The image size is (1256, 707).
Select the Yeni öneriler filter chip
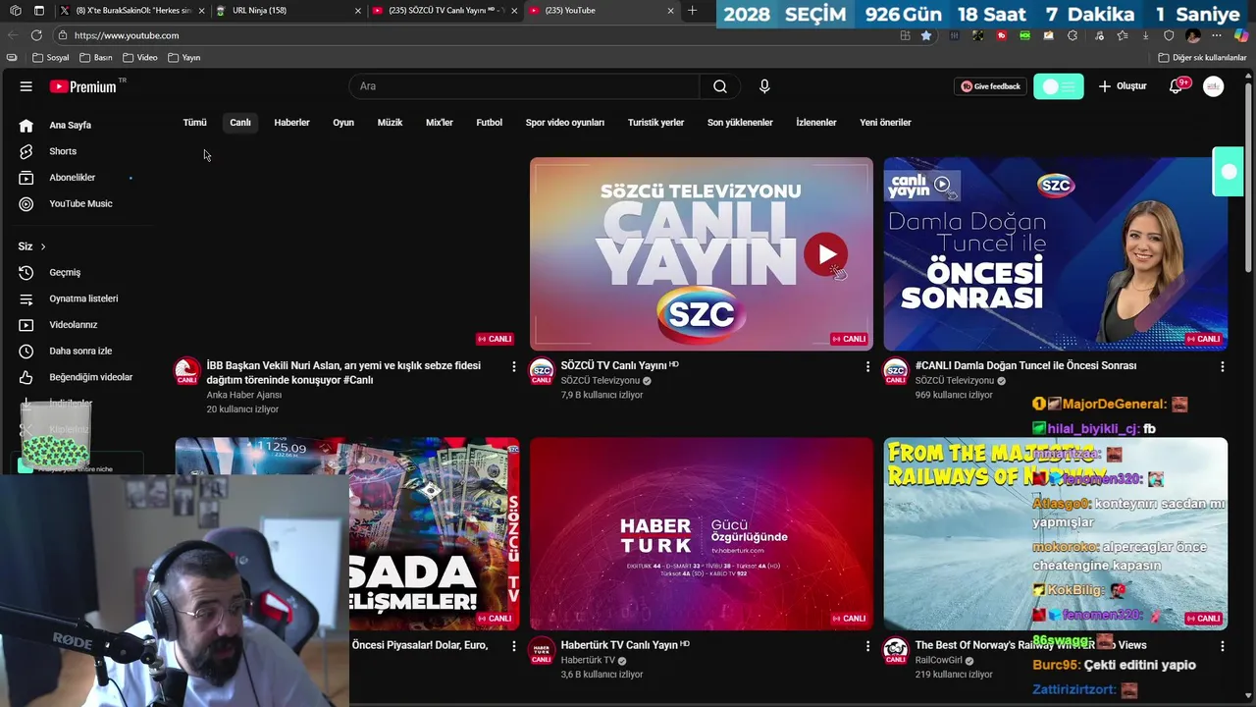click(x=885, y=123)
